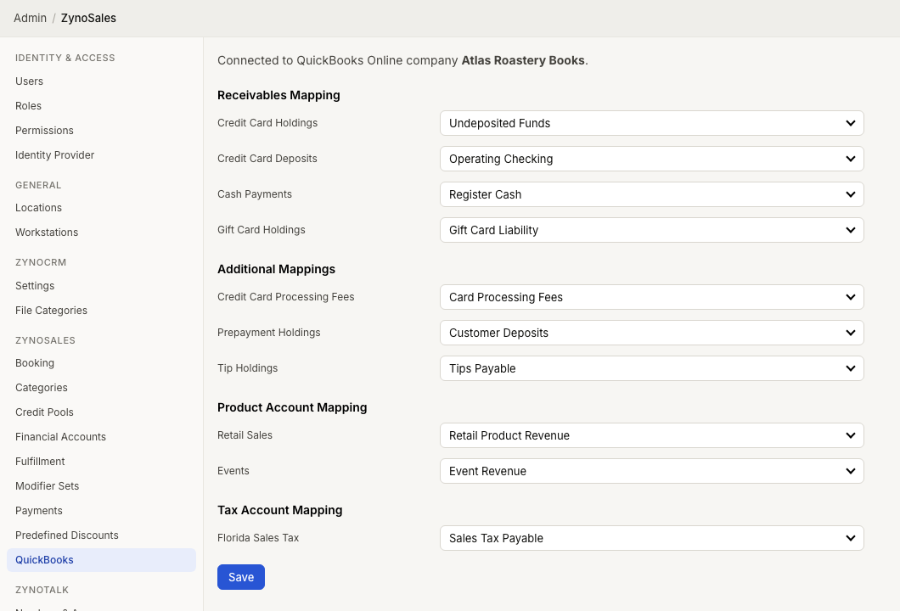This screenshot has height=611, width=900.
Task: Click the Tip Holdings label
Action: point(247,368)
